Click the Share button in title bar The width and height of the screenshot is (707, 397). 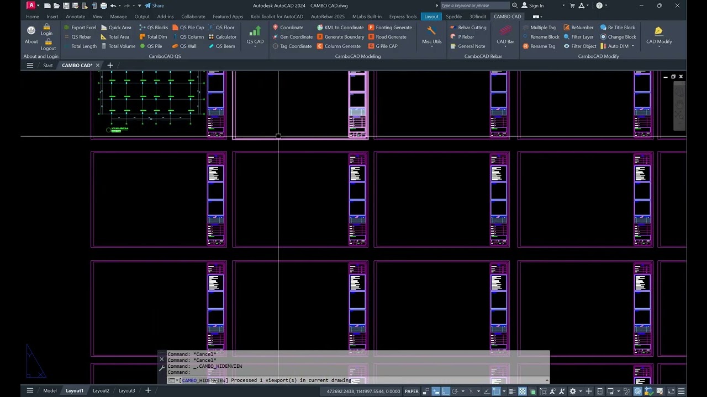154,6
